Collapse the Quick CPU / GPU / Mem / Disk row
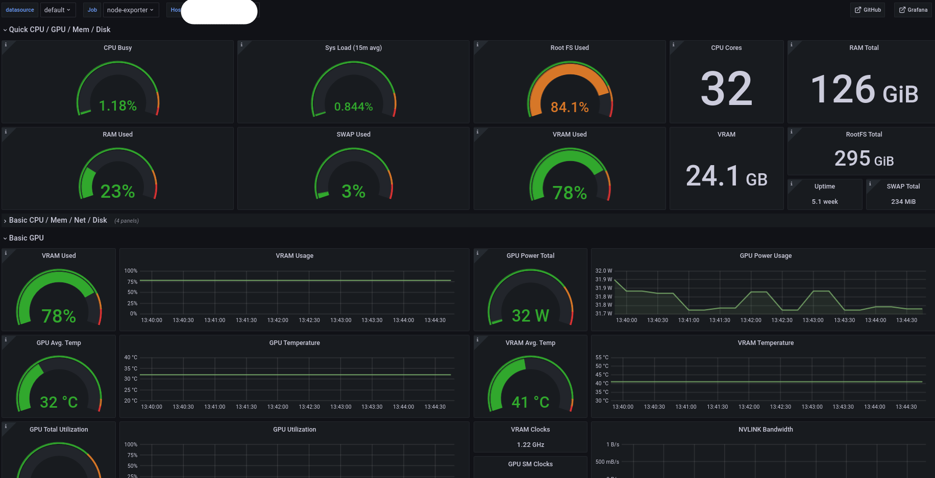 [56, 30]
